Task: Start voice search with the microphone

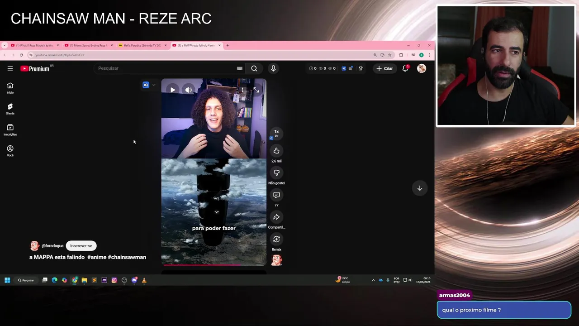Action: 273,68
